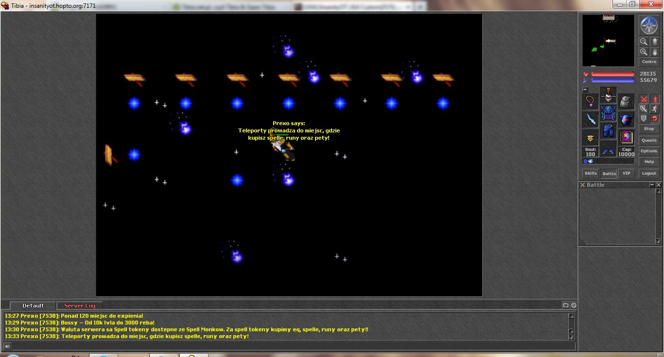Image resolution: width=664 pixels, height=357 pixels.
Task: Click the blue mana bar
Action: tap(613, 81)
